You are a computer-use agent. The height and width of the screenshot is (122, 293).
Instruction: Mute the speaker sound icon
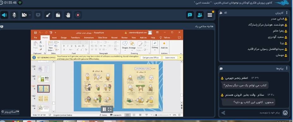[x=4, y=15]
